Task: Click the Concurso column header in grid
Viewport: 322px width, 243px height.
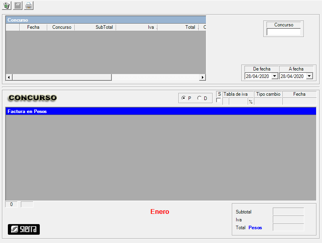Action: click(61, 27)
